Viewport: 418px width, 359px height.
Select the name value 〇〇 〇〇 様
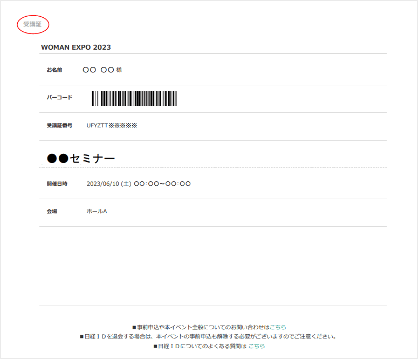(x=102, y=70)
